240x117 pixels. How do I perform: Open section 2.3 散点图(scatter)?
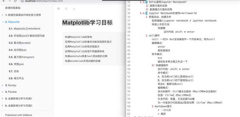pyautogui.click(x=20, y=43)
